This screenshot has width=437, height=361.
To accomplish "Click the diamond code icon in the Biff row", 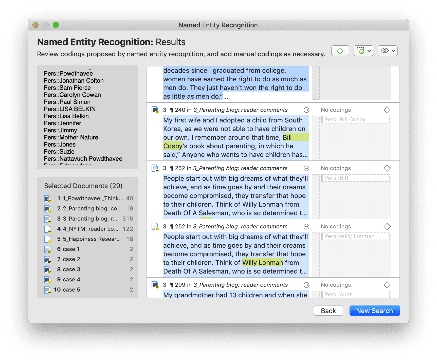I will tap(387, 168).
